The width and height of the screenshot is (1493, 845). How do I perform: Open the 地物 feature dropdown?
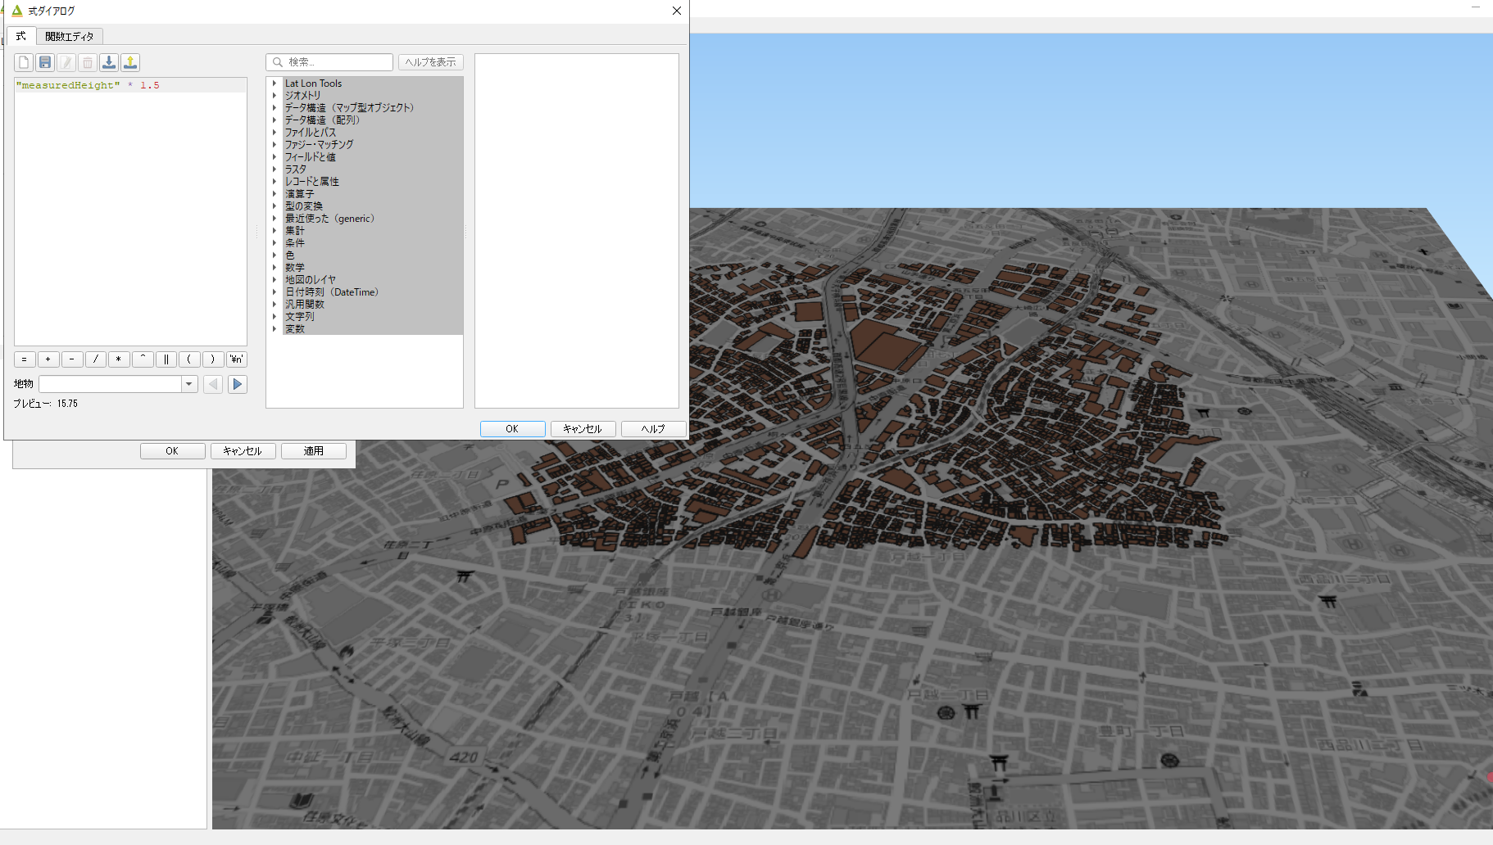tap(189, 384)
